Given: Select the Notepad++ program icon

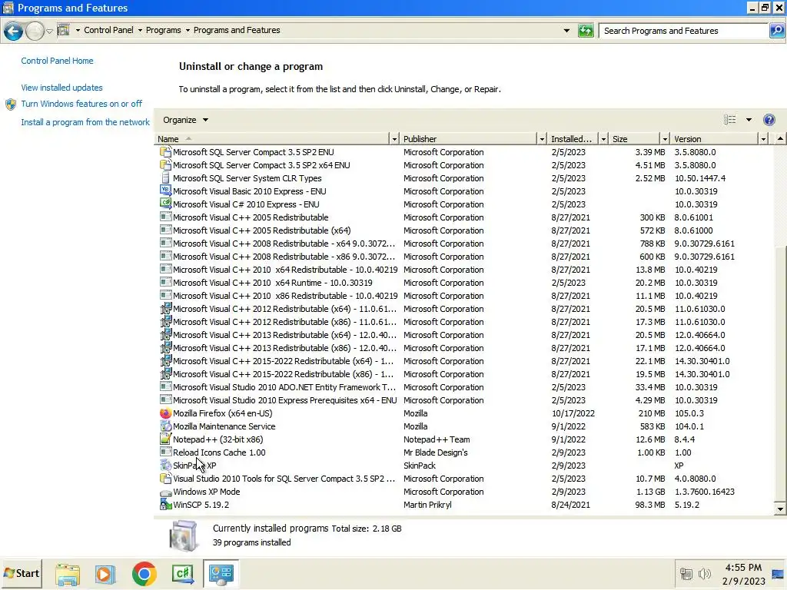Looking at the screenshot, I should pyautogui.click(x=165, y=439).
